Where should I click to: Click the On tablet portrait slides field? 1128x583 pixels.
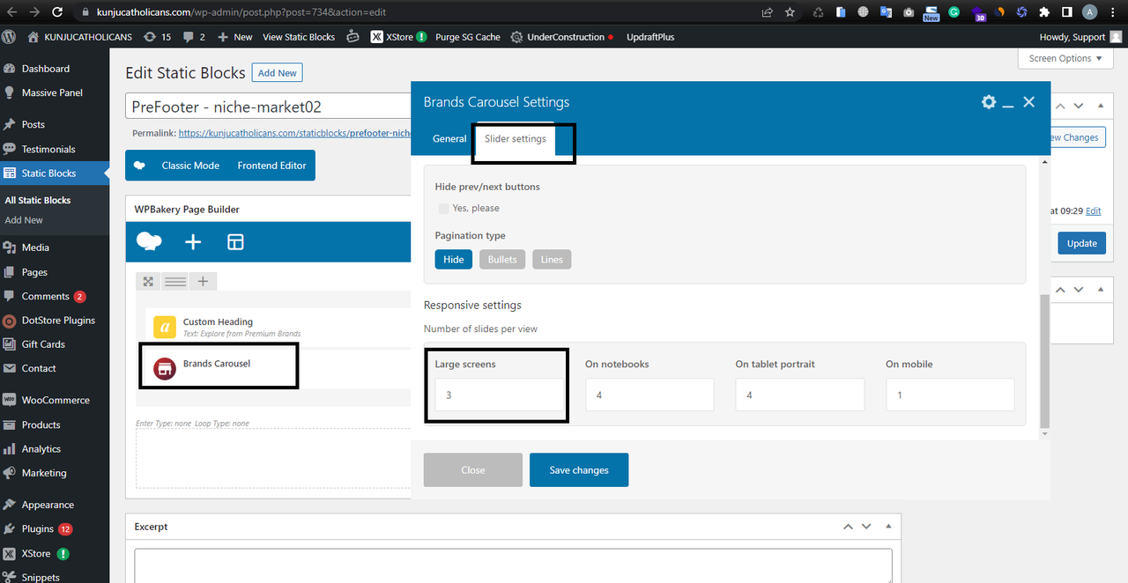[800, 395]
